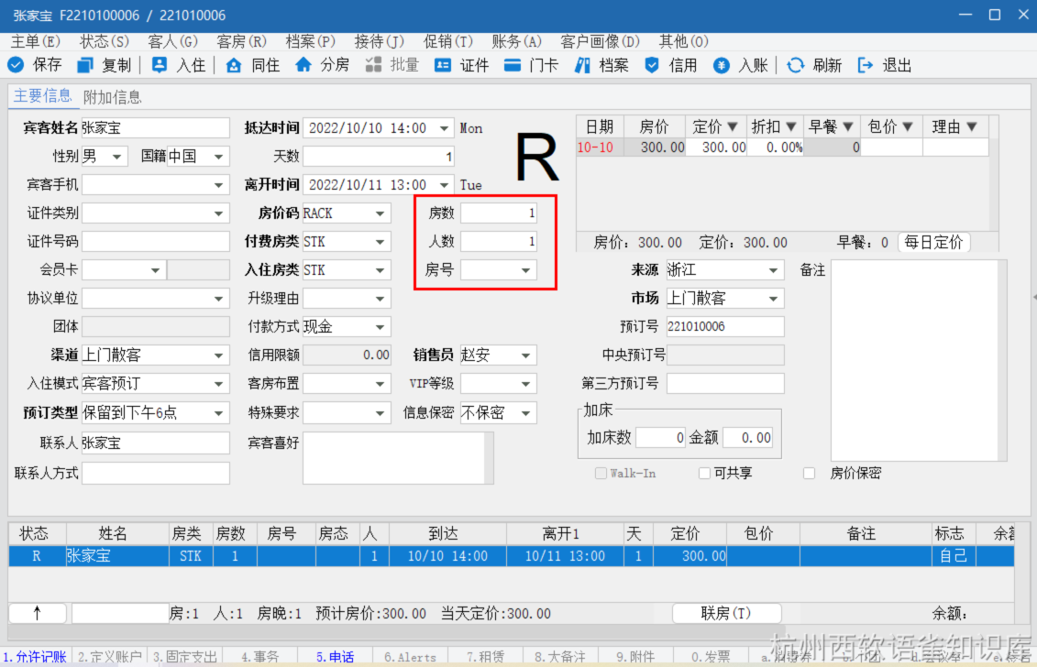
Task: Open the 销售员 赵安 dropdown
Action: tap(525, 355)
